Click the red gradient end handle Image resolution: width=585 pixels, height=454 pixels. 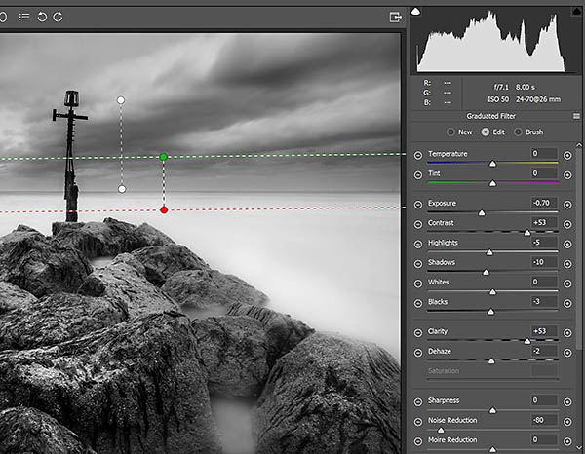163,209
